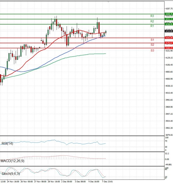173x184 pixels.
Task: Click the 4253.33 green price tag
Action: [169, 19]
